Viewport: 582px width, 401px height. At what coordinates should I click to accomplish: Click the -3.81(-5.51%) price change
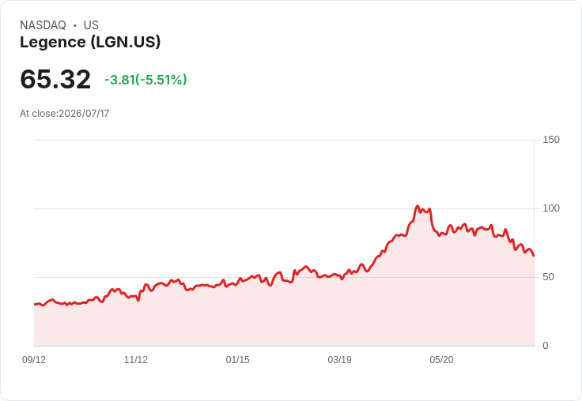coord(145,80)
